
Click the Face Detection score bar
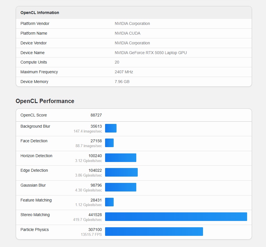109,143
